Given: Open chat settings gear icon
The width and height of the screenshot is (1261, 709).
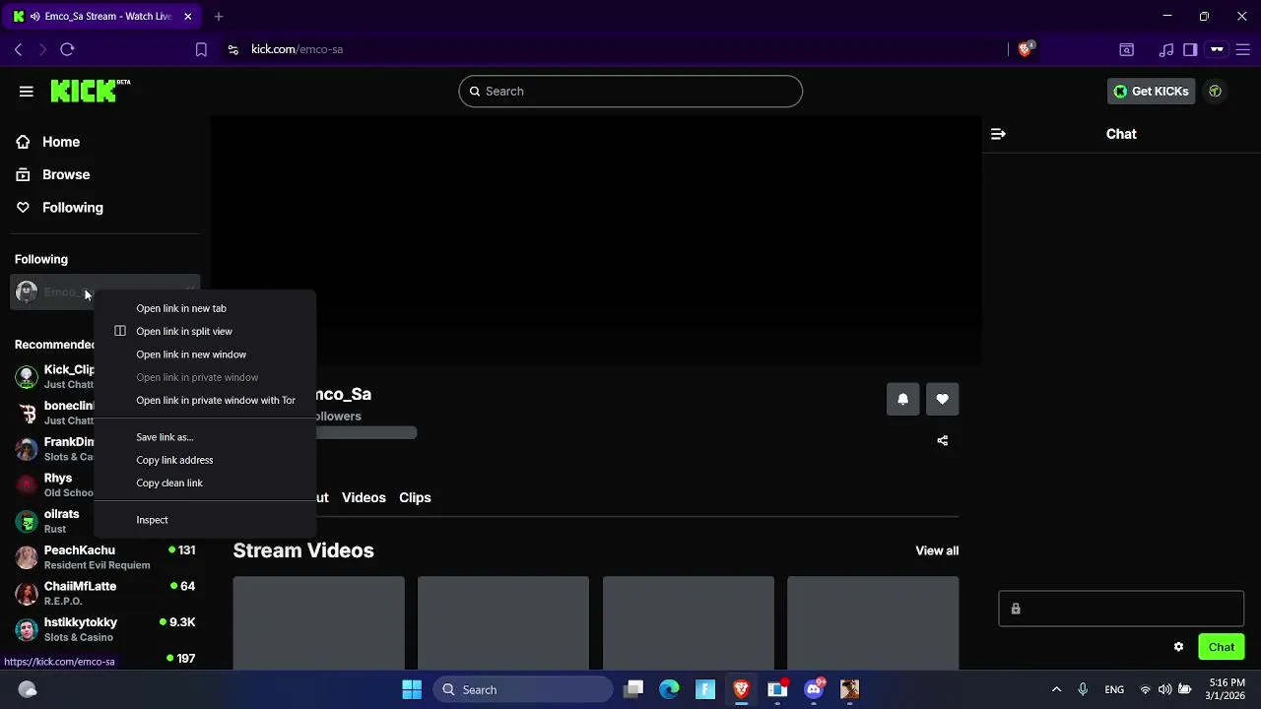Looking at the screenshot, I should point(1178,647).
